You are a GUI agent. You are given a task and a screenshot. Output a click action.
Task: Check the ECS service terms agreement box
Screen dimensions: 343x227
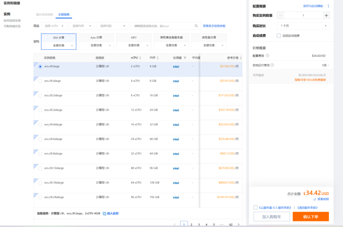(256, 207)
